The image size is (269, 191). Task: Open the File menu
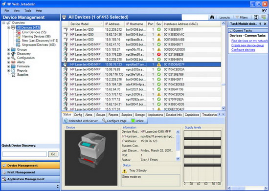(x=7, y=11)
